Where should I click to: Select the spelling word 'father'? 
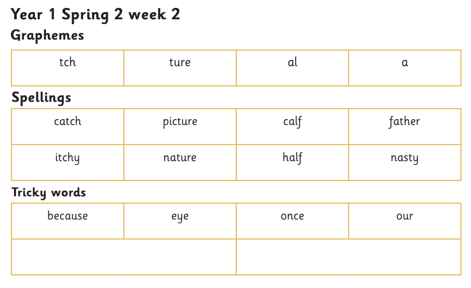coord(405,122)
